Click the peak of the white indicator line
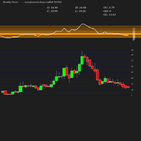 click(82, 24)
